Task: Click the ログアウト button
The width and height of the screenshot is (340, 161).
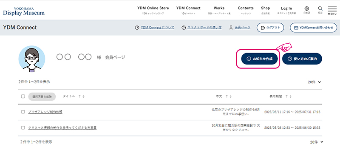Action: point(270,28)
